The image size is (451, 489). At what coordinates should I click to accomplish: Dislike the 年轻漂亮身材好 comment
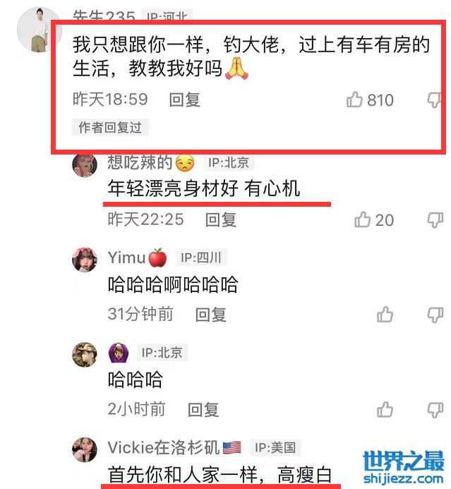pyautogui.click(x=435, y=220)
